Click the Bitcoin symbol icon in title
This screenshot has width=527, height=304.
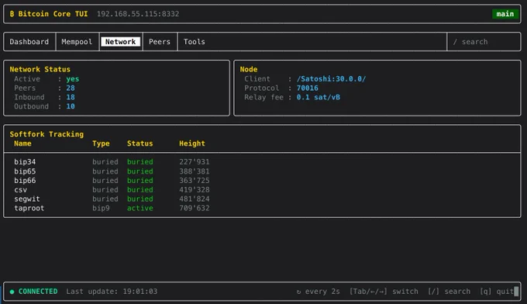pos(12,14)
